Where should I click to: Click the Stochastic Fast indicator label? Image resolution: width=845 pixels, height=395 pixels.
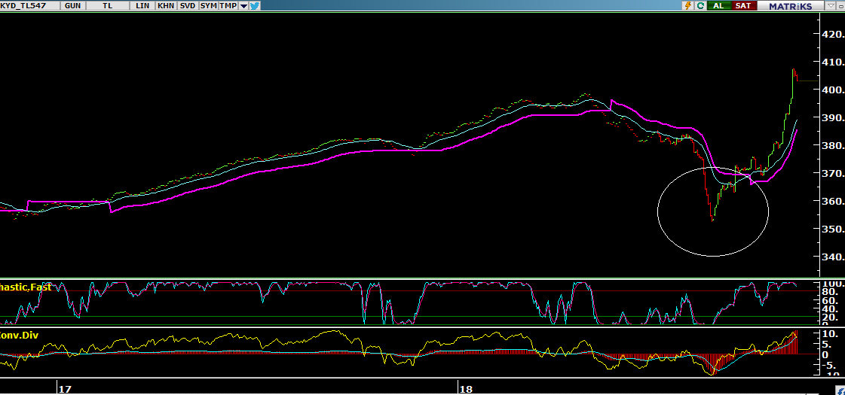click(26, 287)
